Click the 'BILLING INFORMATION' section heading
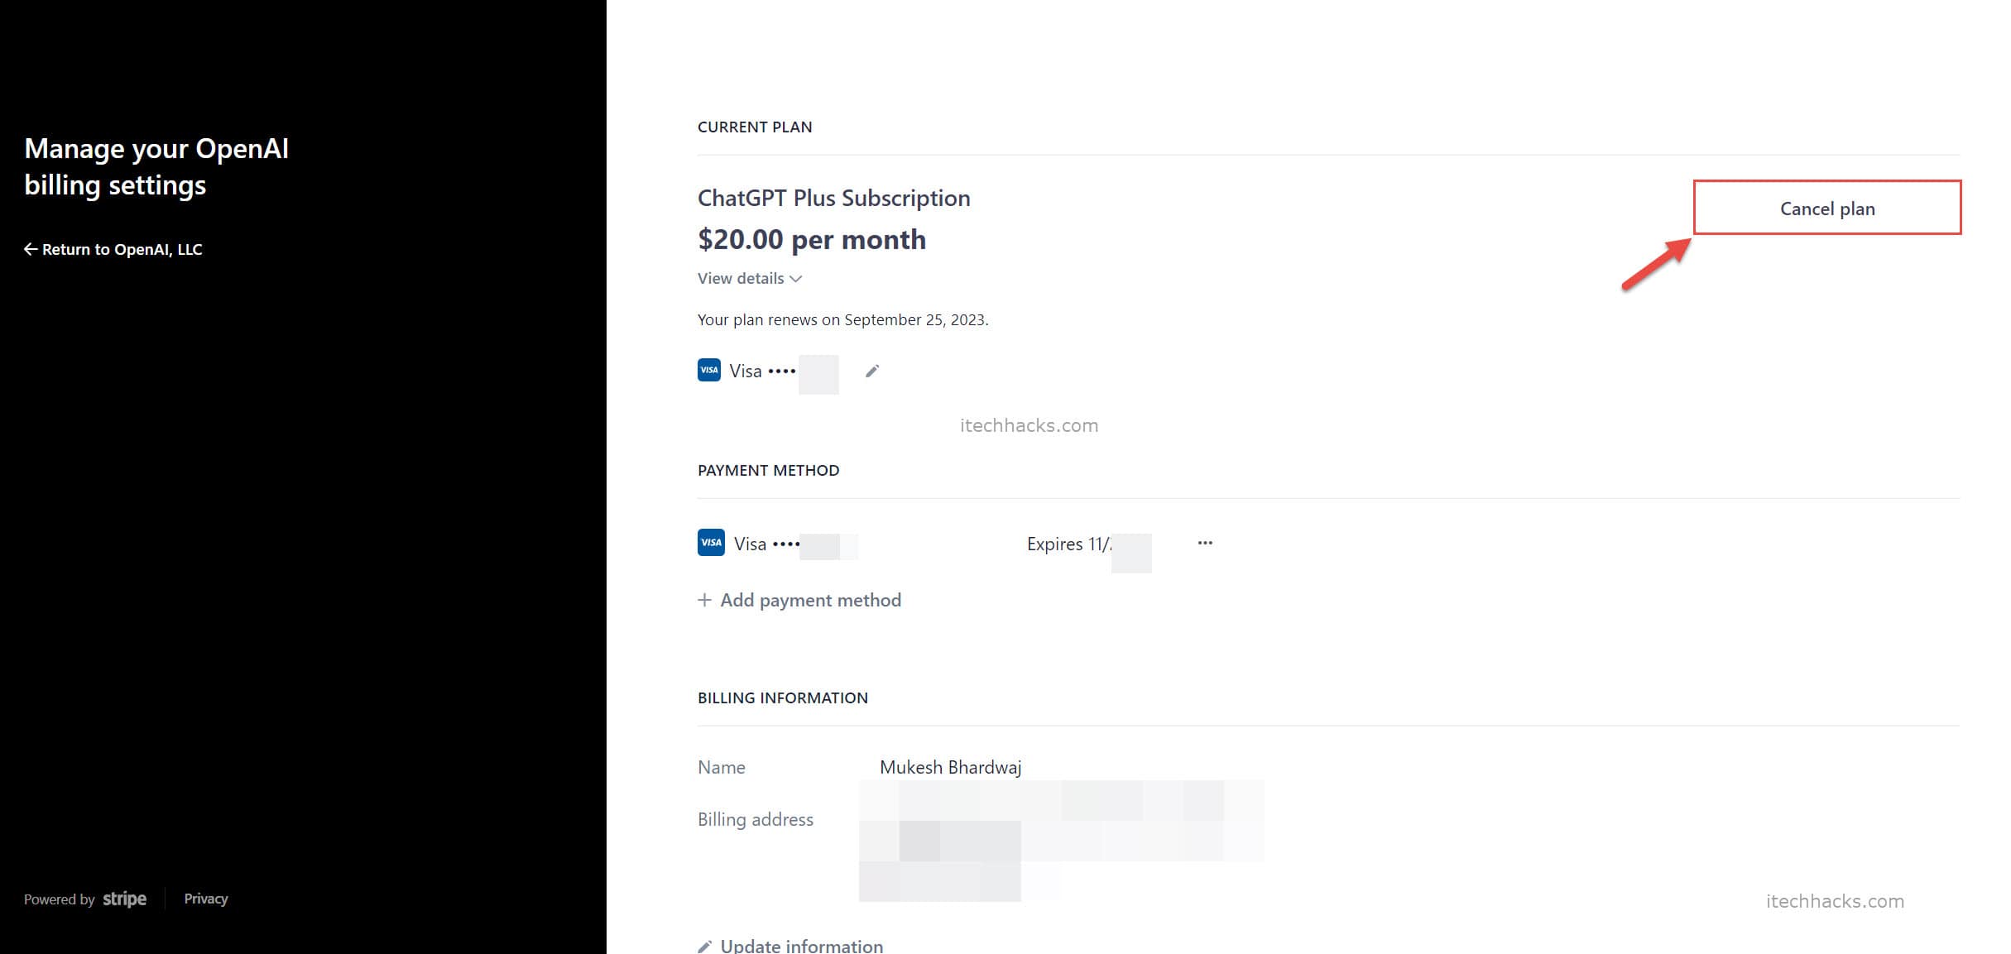The image size is (2011, 954). click(783, 698)
